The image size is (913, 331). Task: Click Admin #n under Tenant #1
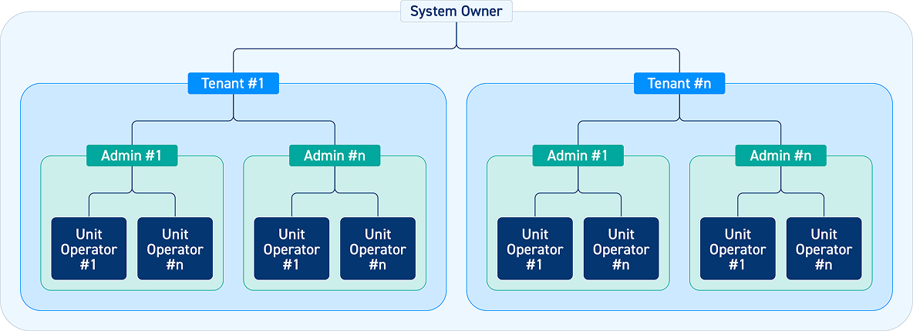click(335, 155)
